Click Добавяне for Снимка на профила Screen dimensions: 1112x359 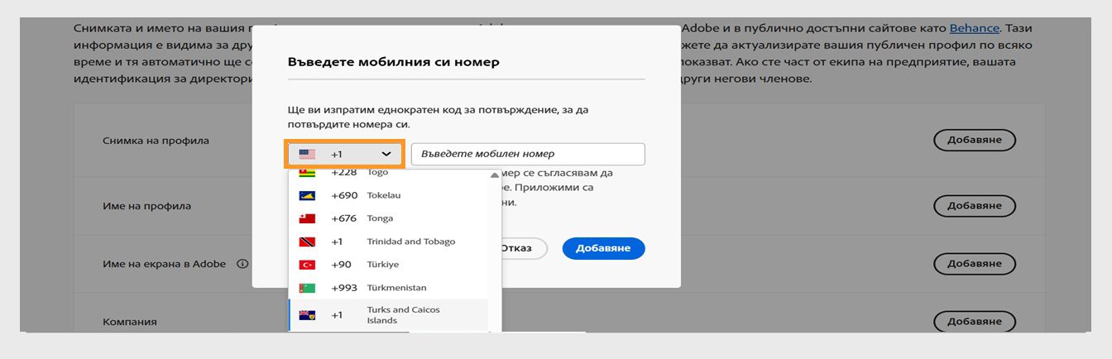pos(975,140)
